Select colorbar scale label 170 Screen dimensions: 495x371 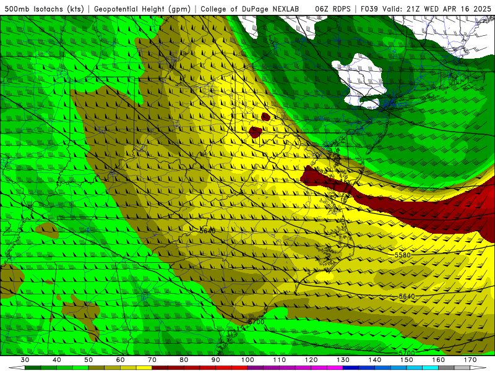[470, 360]
